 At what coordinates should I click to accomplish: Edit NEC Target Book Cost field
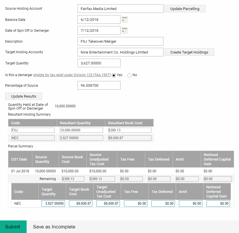tap(81, 204)
